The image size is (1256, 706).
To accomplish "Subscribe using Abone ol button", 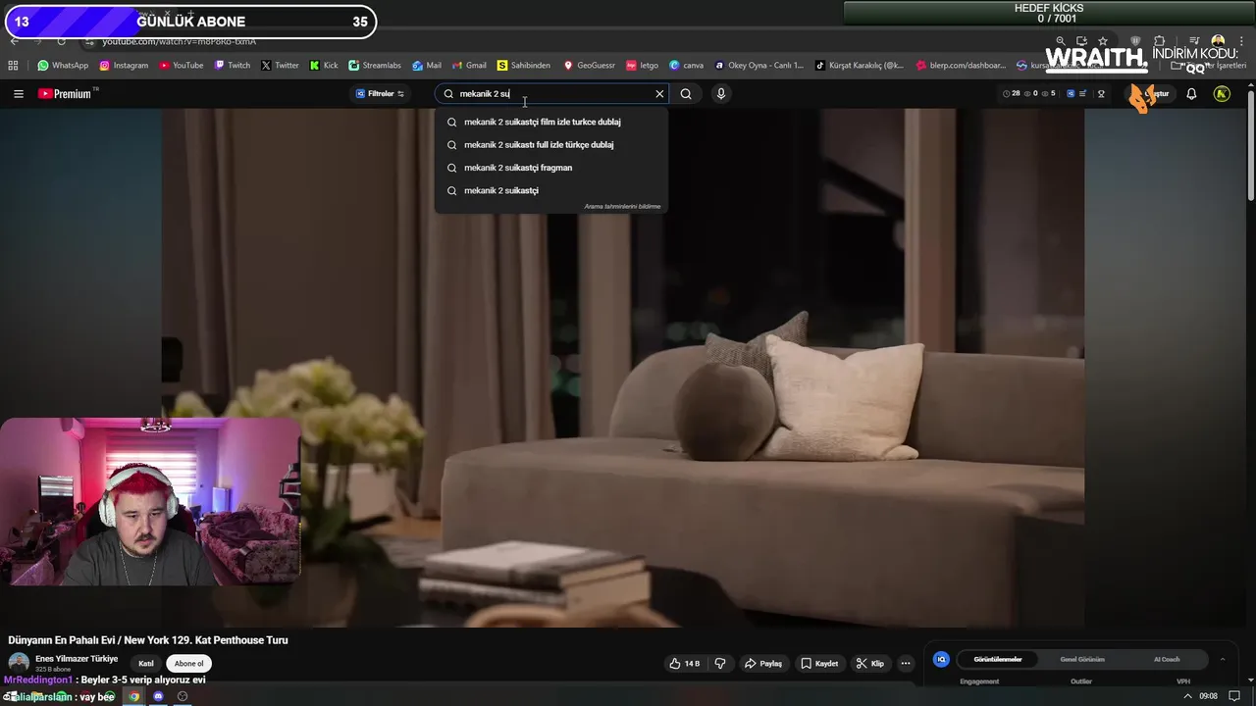I will pos(188,664).
